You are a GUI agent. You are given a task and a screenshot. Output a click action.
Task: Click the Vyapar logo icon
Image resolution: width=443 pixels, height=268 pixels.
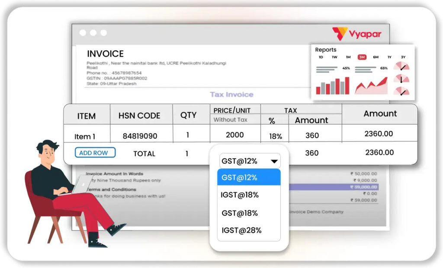point(340,34)
